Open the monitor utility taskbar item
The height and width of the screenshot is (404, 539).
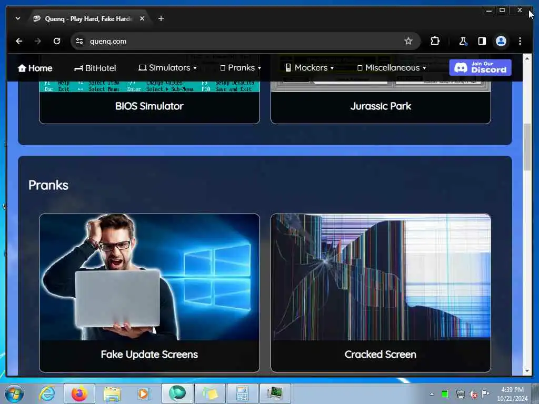(x=275, y=393)
